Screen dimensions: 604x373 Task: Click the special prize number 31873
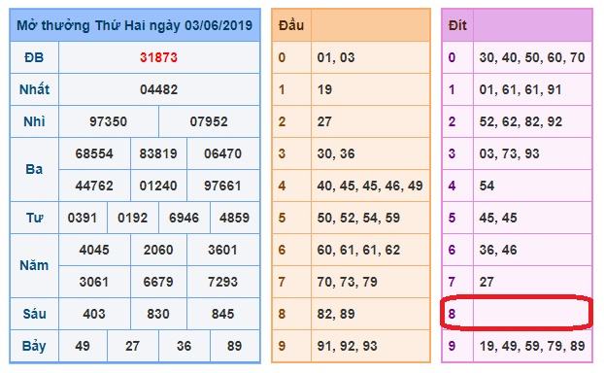coord(158,57)
